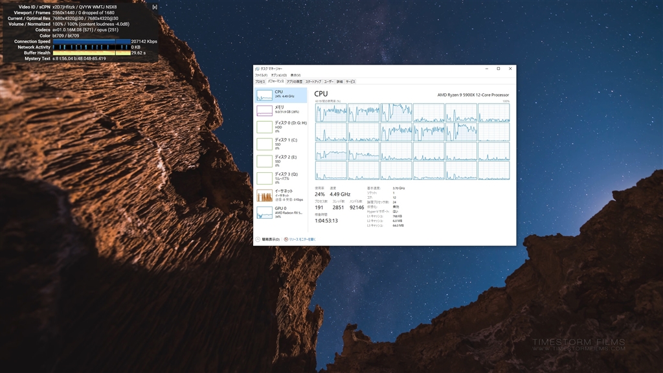Click the 2851 threads value
663x373 pixels.
point(338,208)
